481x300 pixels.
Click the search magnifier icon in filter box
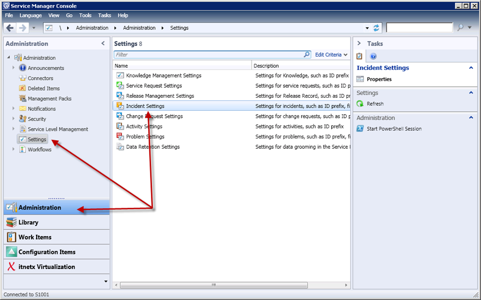click(x=307, y=54)
